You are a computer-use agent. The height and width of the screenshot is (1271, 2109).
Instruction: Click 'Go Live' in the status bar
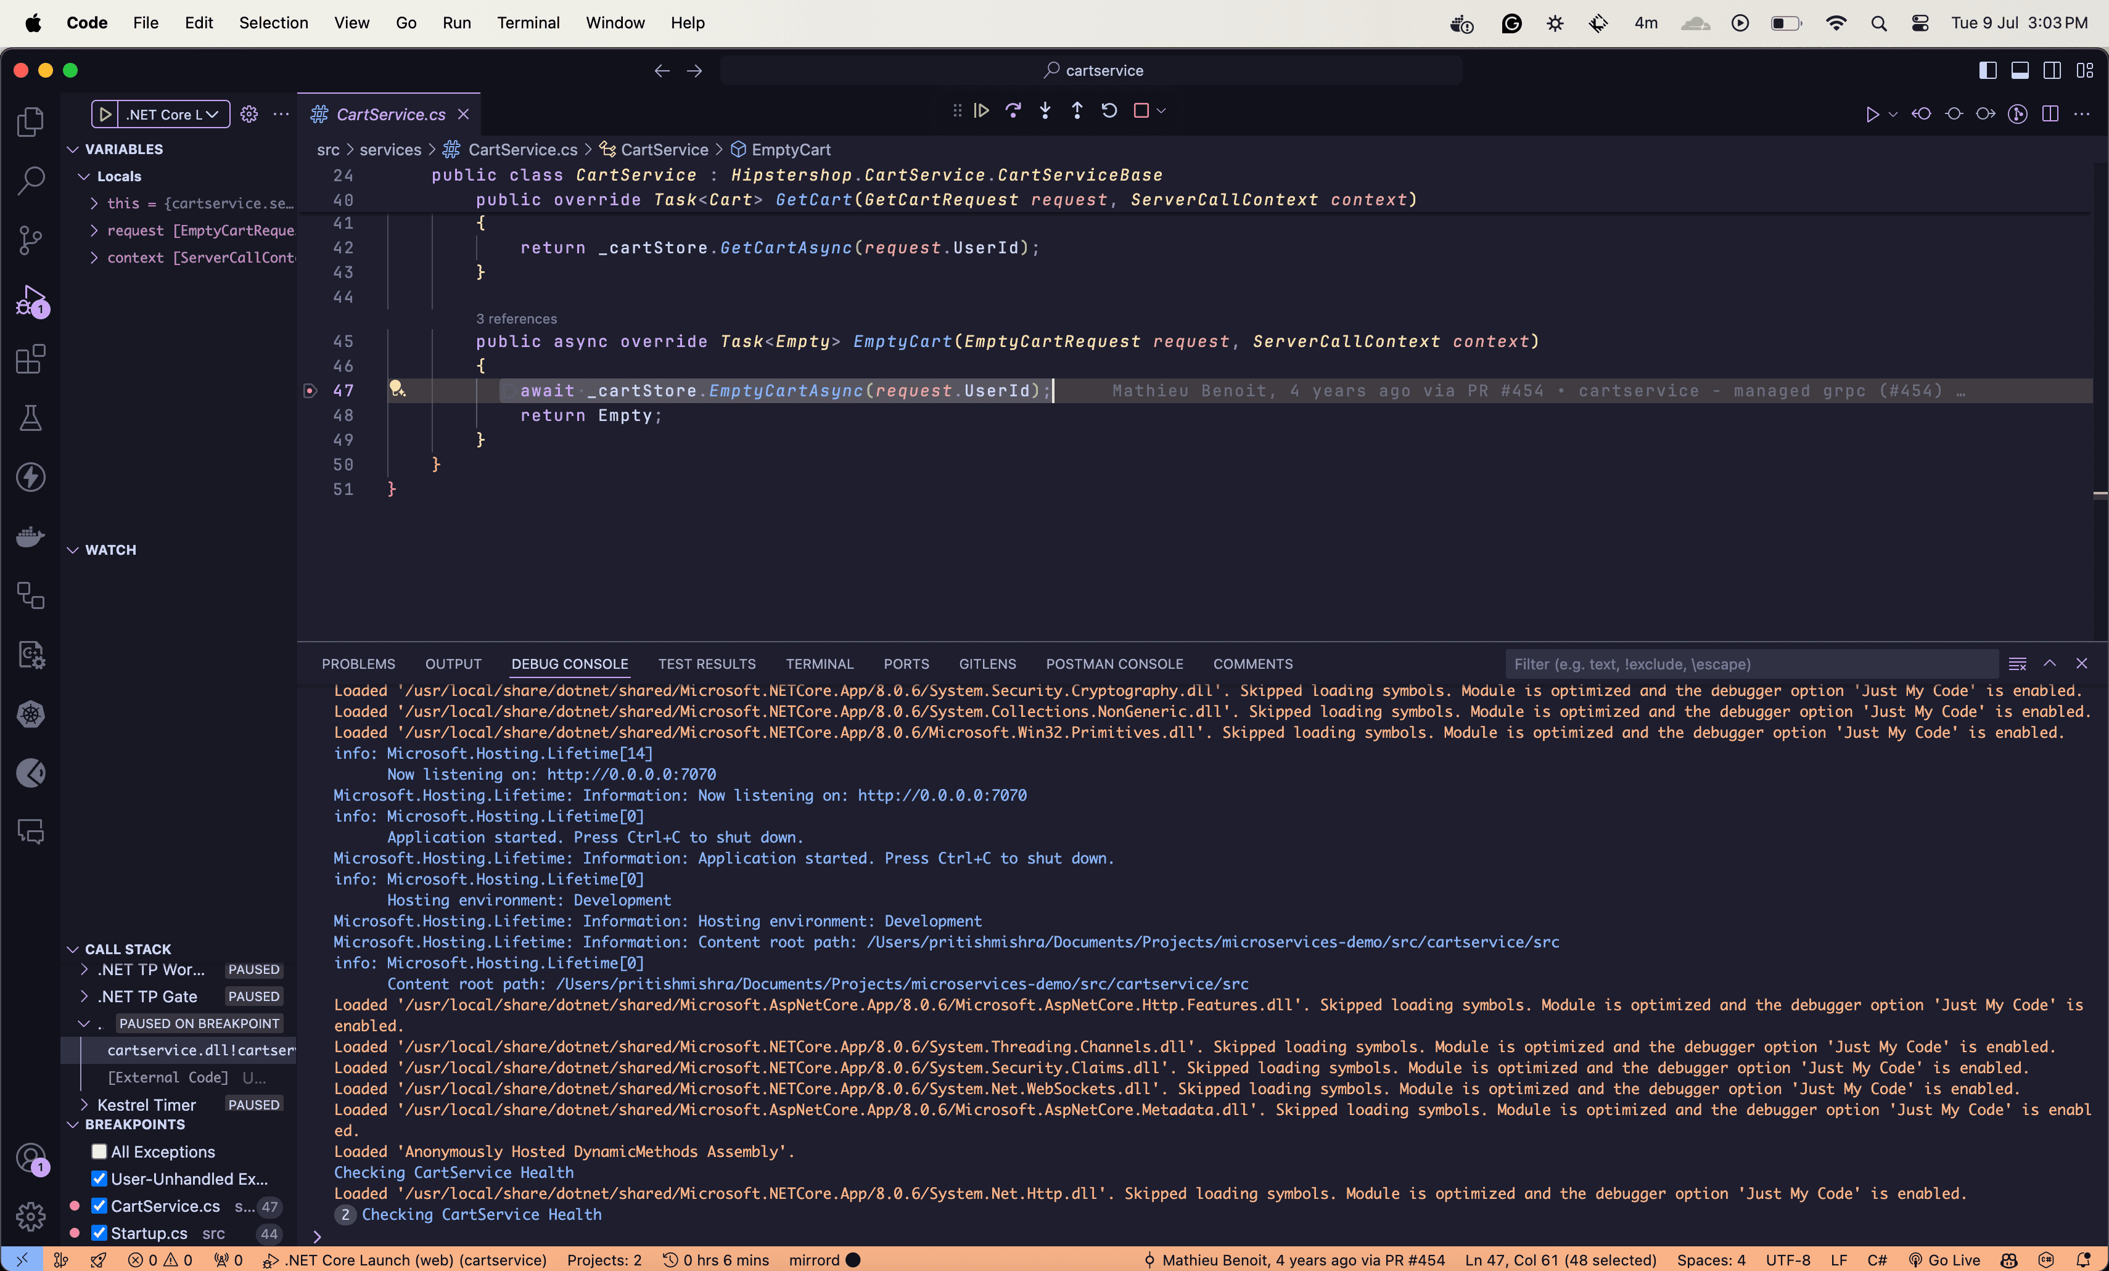(1945, 1260)
